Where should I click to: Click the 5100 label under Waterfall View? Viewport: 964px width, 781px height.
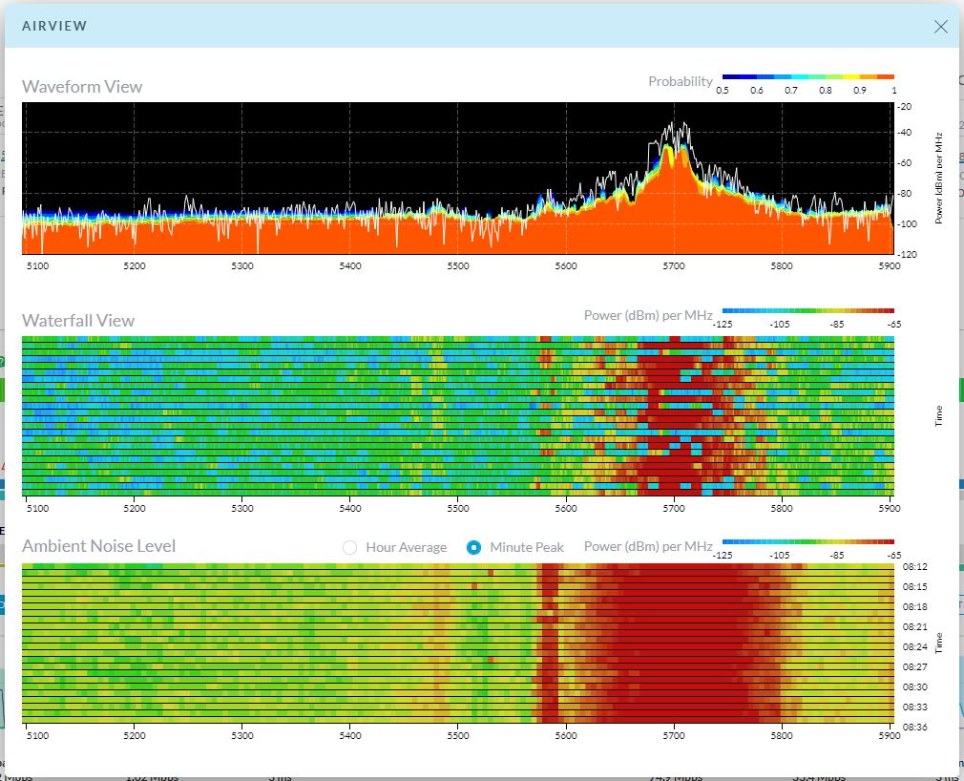37,509
